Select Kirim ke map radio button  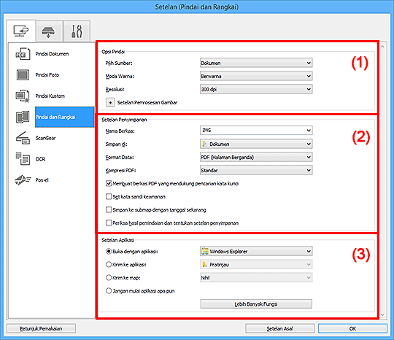[x=109, y=278]
